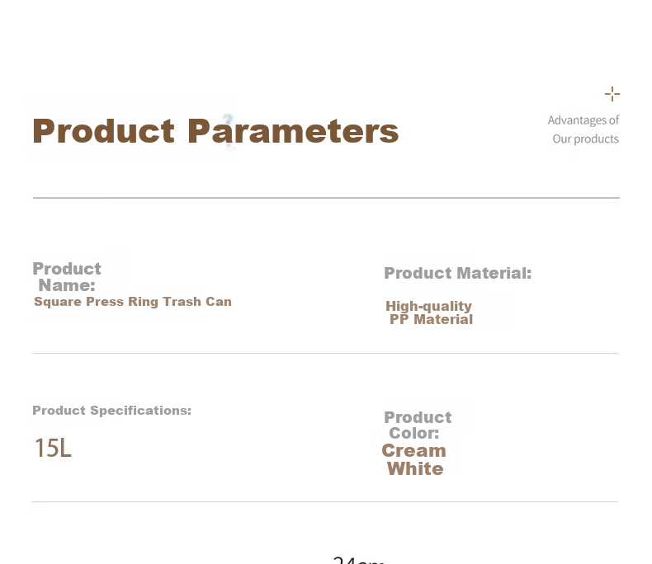Viewport: 652px width, 564px height.
Task: Click the Product Parameters heading
Action: [215, 132]
